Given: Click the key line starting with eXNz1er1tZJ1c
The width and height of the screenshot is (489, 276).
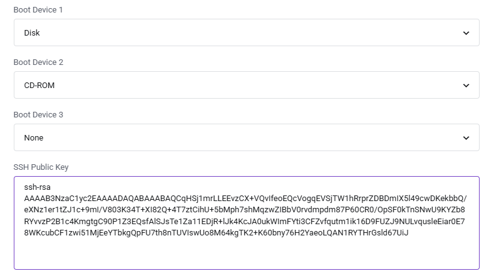Looking at the screenshot, I should (x=244, y=210).
